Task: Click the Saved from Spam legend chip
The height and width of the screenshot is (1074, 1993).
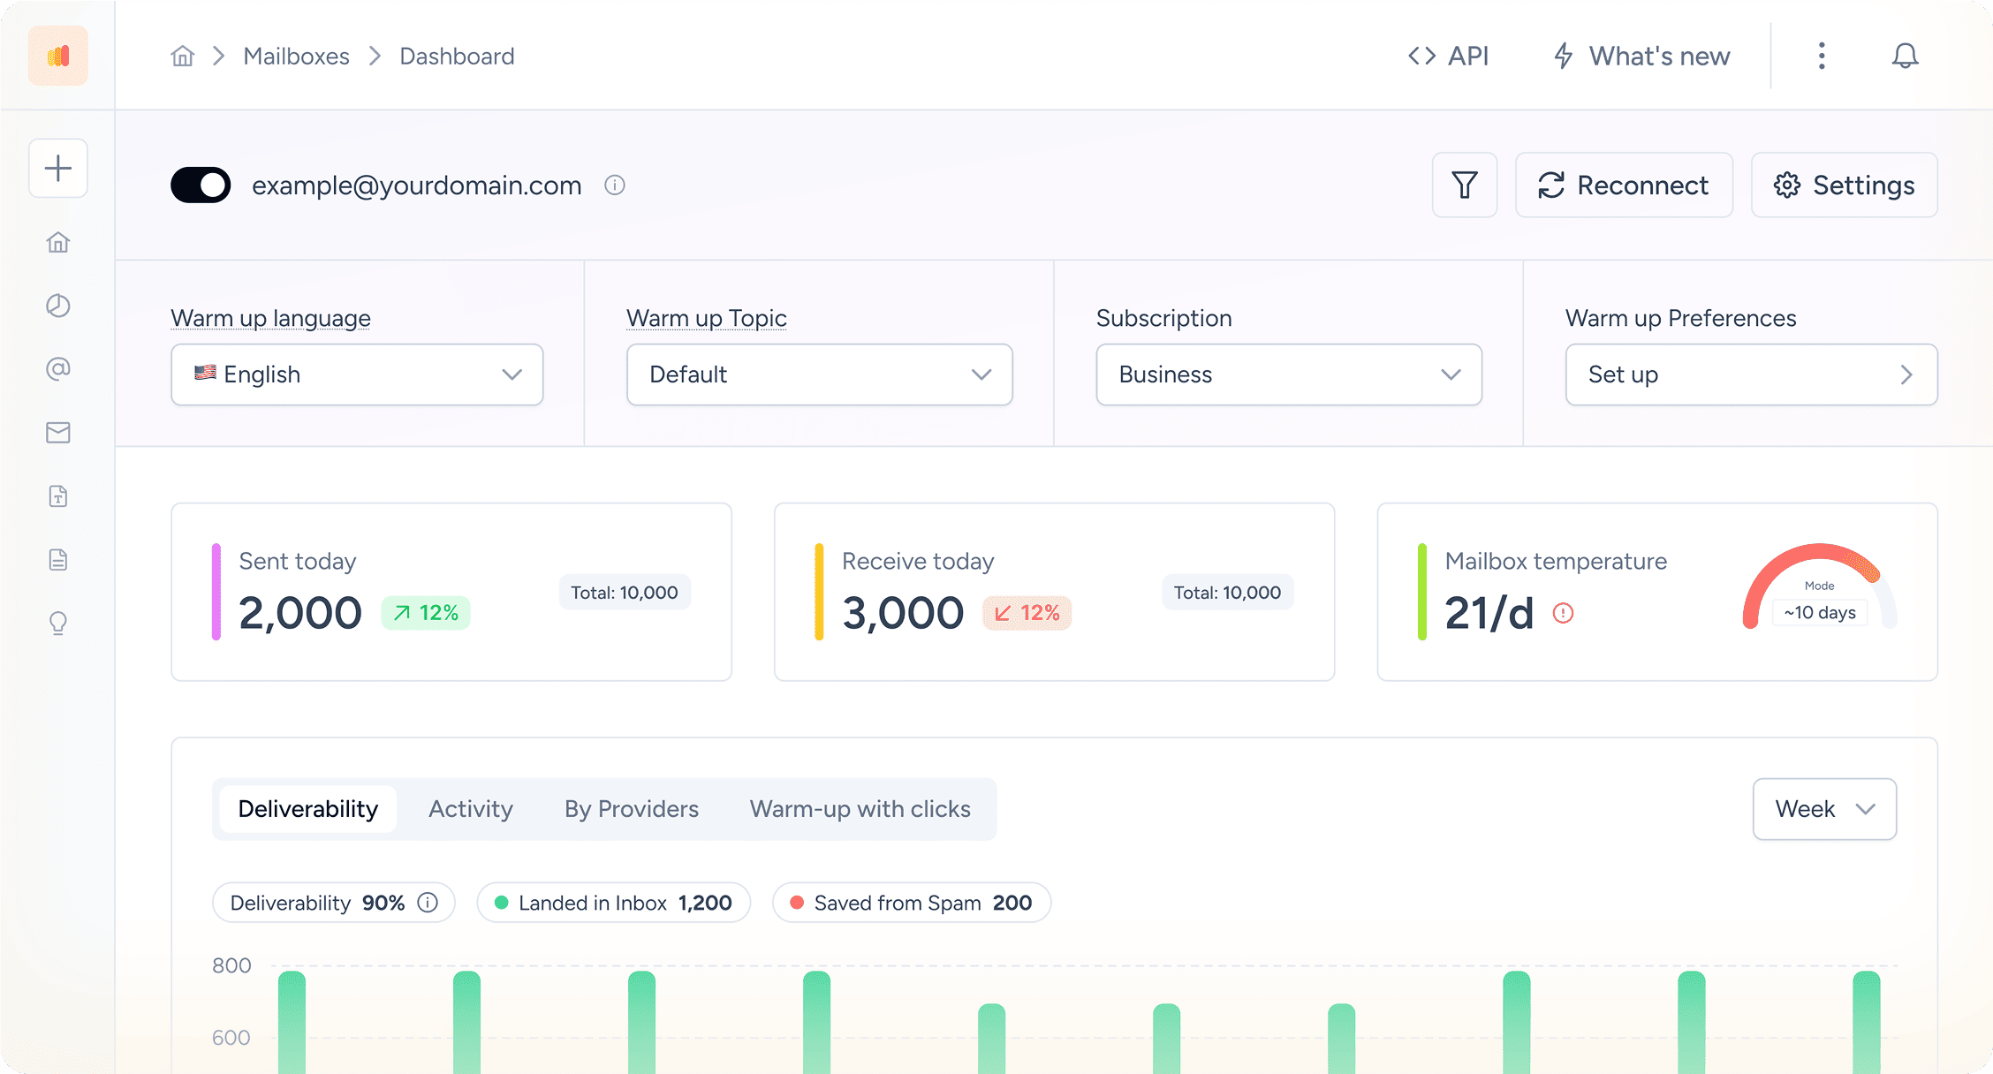Action: pos(912,903)
